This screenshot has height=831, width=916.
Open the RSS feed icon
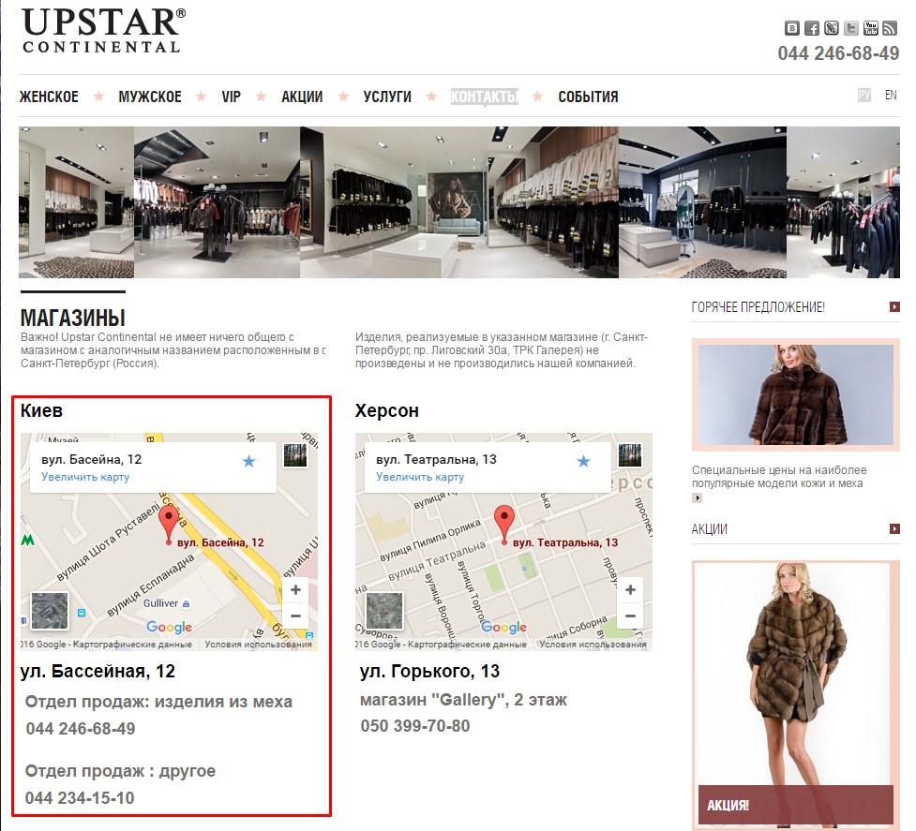pos(890,28)
